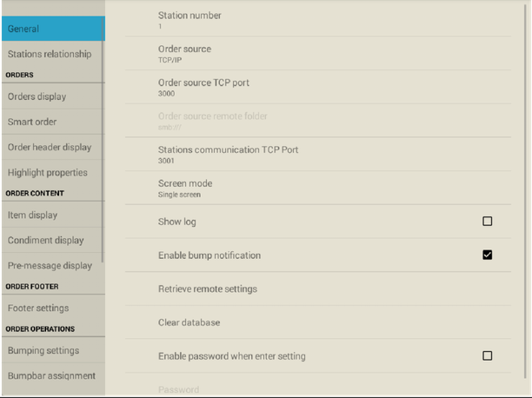Open the Order source setting
Image resolution: width=532 pixels, height=398 pixels.
pyautogui.click(x=318, y=54)
